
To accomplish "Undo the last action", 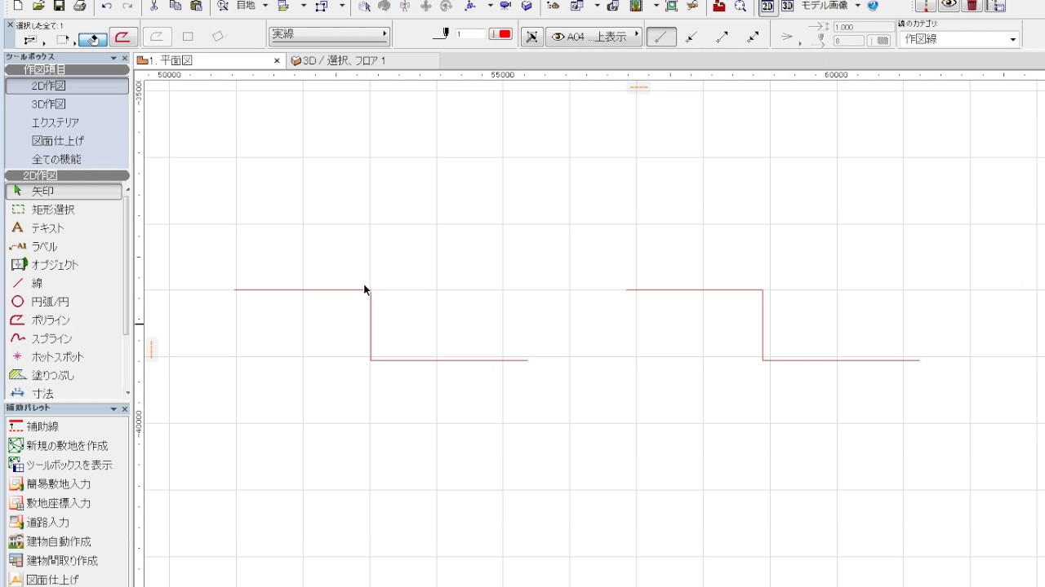I will 107,6.
